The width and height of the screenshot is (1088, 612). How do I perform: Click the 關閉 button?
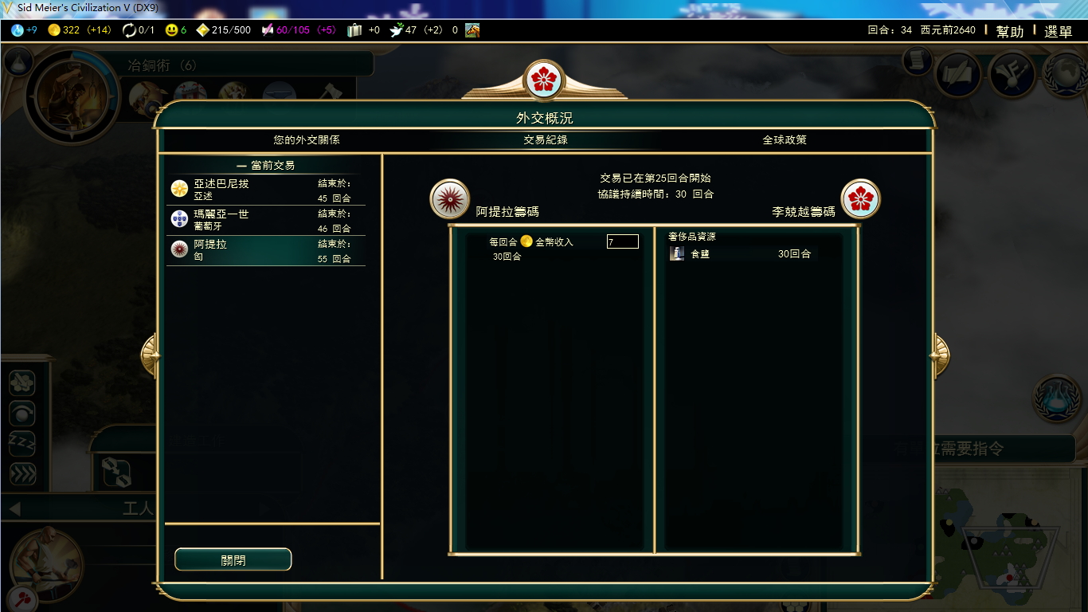(233, 560)
